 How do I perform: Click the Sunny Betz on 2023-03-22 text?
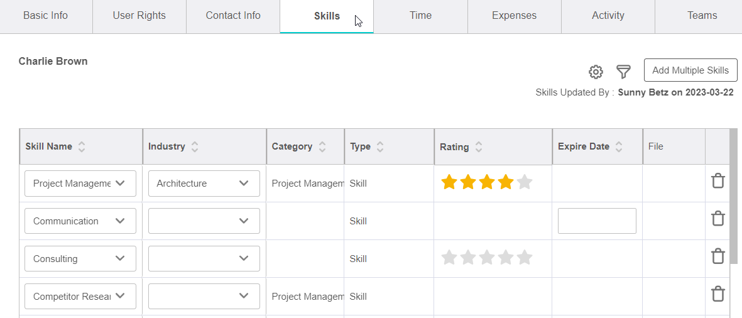(676, 93)
